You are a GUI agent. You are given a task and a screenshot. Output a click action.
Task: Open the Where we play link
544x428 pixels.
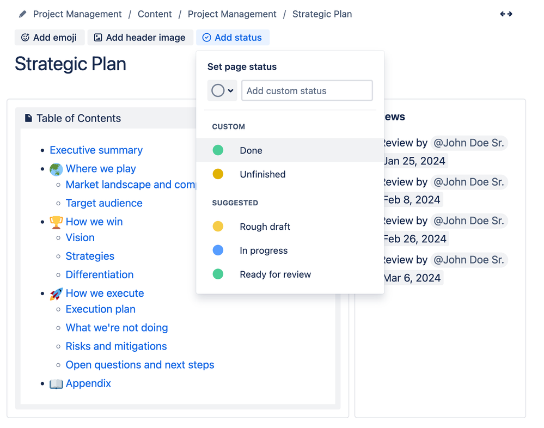coord(101,169)
